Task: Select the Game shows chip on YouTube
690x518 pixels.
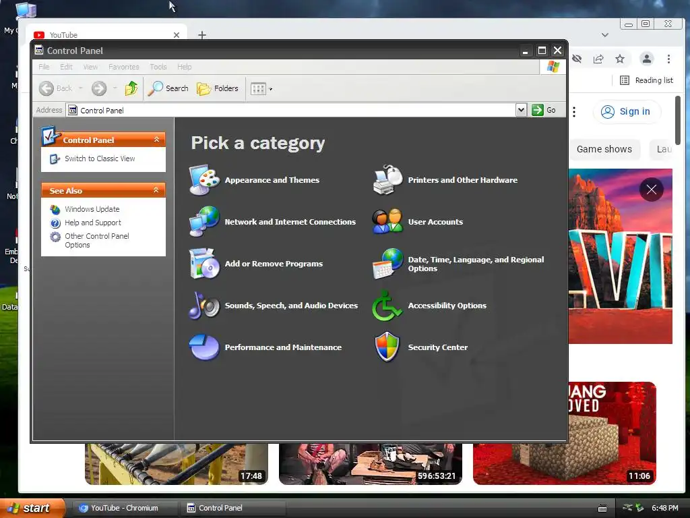Action: (x=604, y=149)
